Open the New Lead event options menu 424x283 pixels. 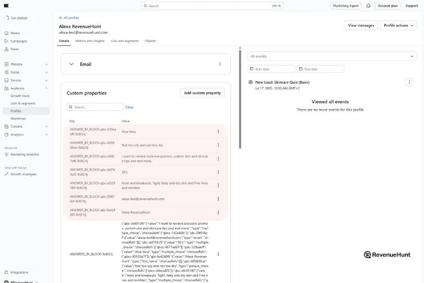[x=409, y=82]
